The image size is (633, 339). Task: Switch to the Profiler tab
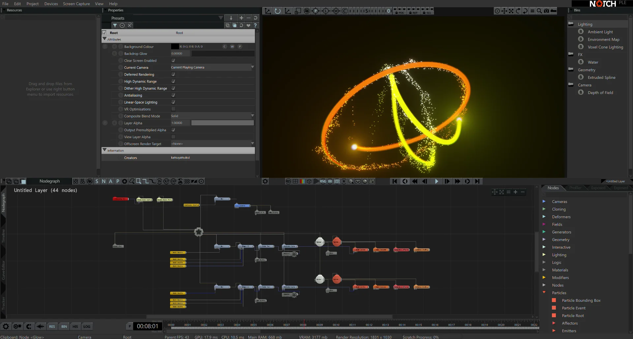575,188
